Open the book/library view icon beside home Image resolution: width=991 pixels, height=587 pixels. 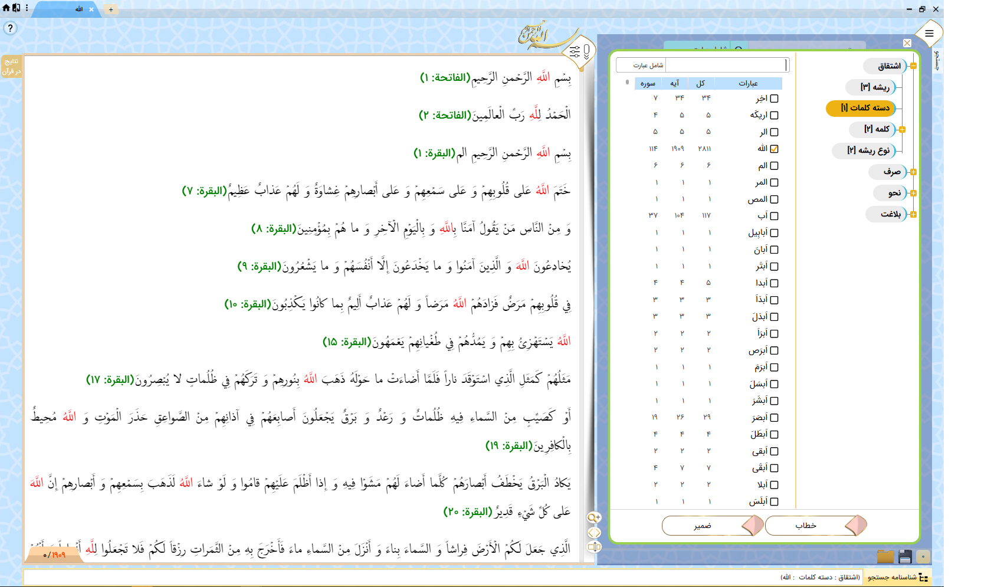coord(17,8)
